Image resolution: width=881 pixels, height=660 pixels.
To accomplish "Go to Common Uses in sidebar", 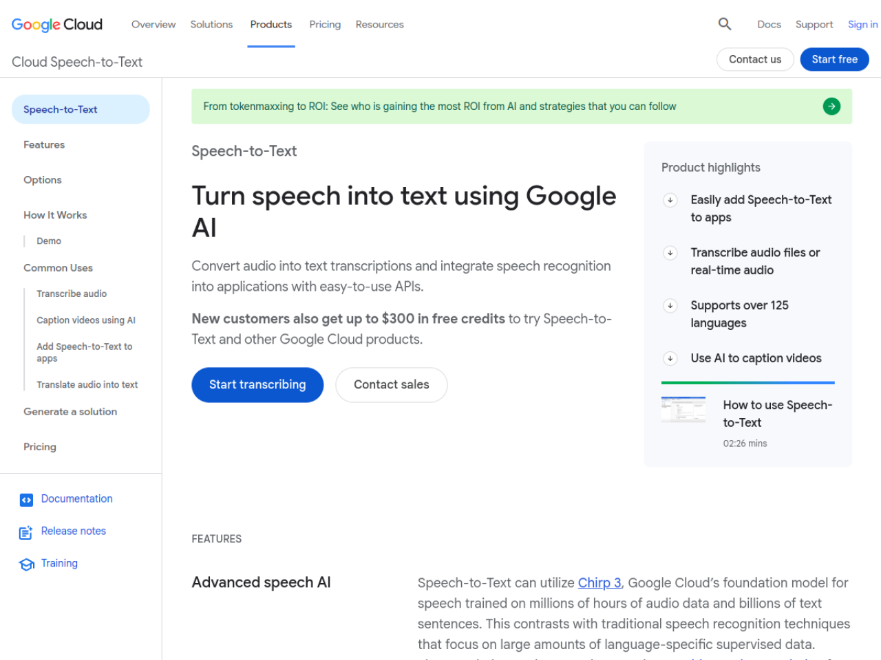I will pyautogui.click(x=58, y=268).
